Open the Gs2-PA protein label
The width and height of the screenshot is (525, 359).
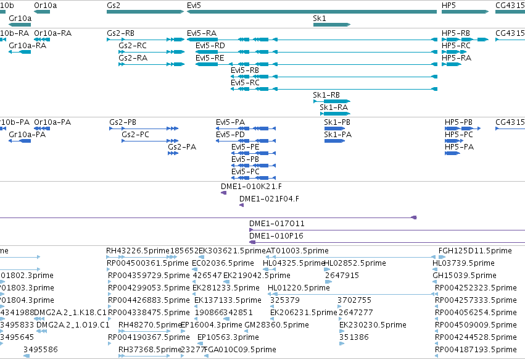coord(182,147)
